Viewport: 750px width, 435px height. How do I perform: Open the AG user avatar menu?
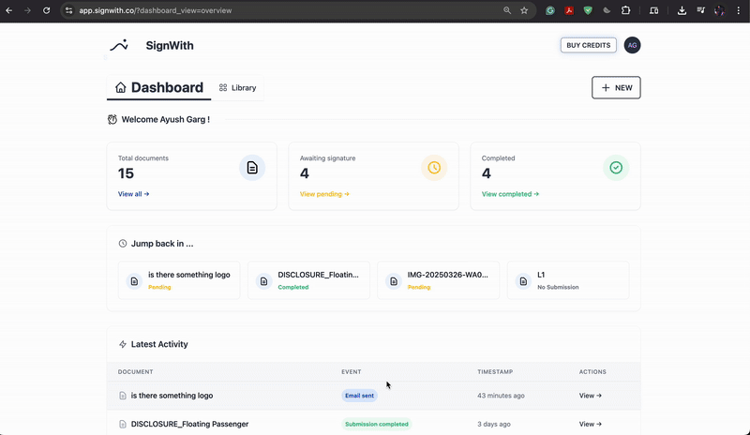point(632,45)
